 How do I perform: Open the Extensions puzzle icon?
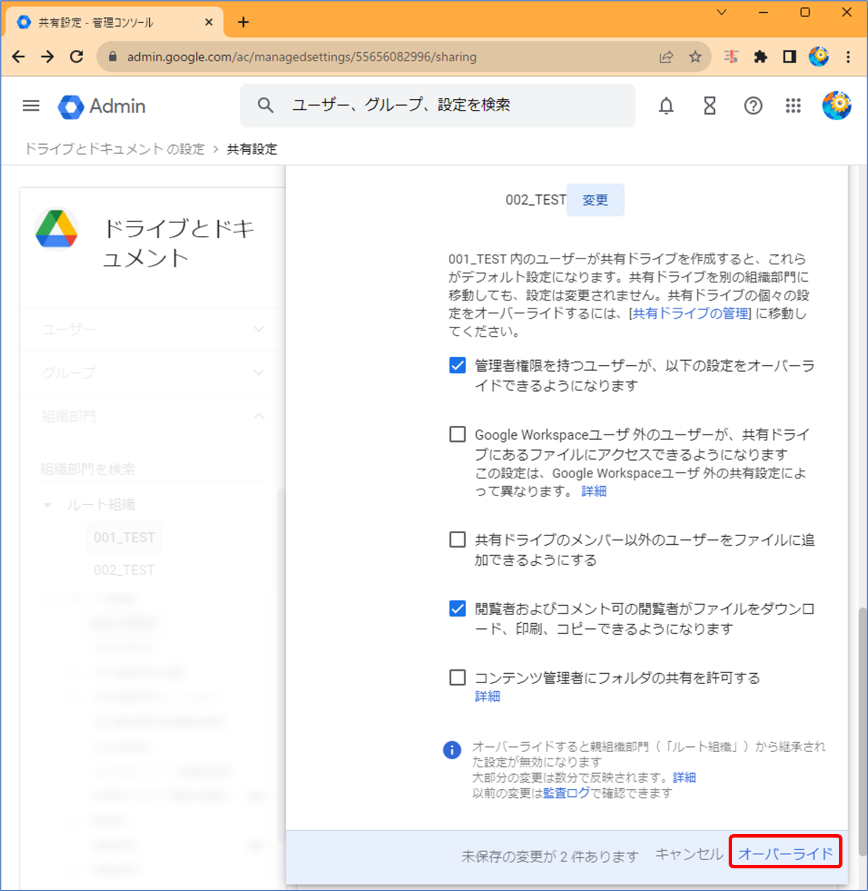(761, 56)
